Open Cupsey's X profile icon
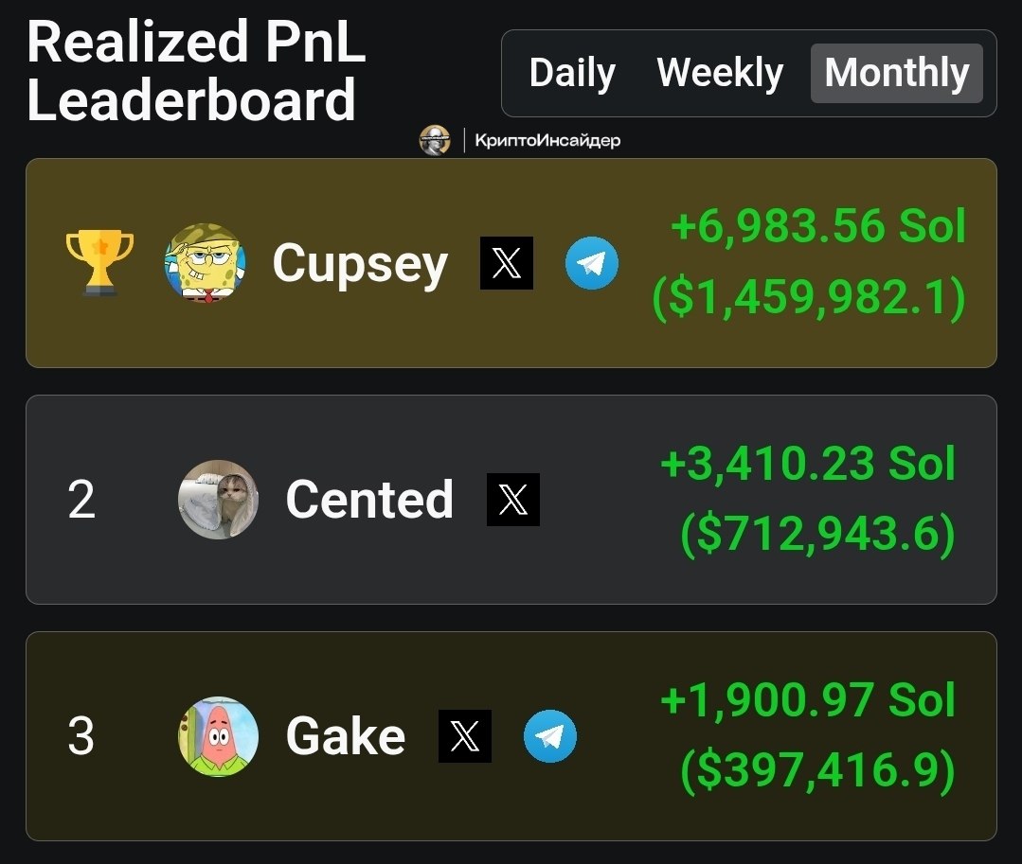 507,263
